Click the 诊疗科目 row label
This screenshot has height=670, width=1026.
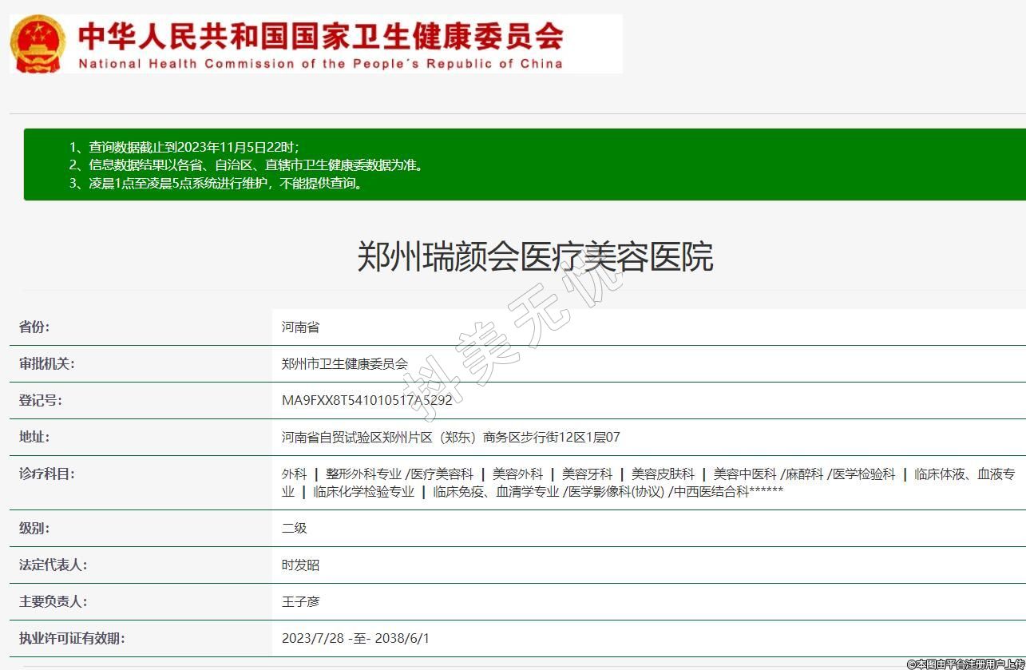(x=46, y=474)
